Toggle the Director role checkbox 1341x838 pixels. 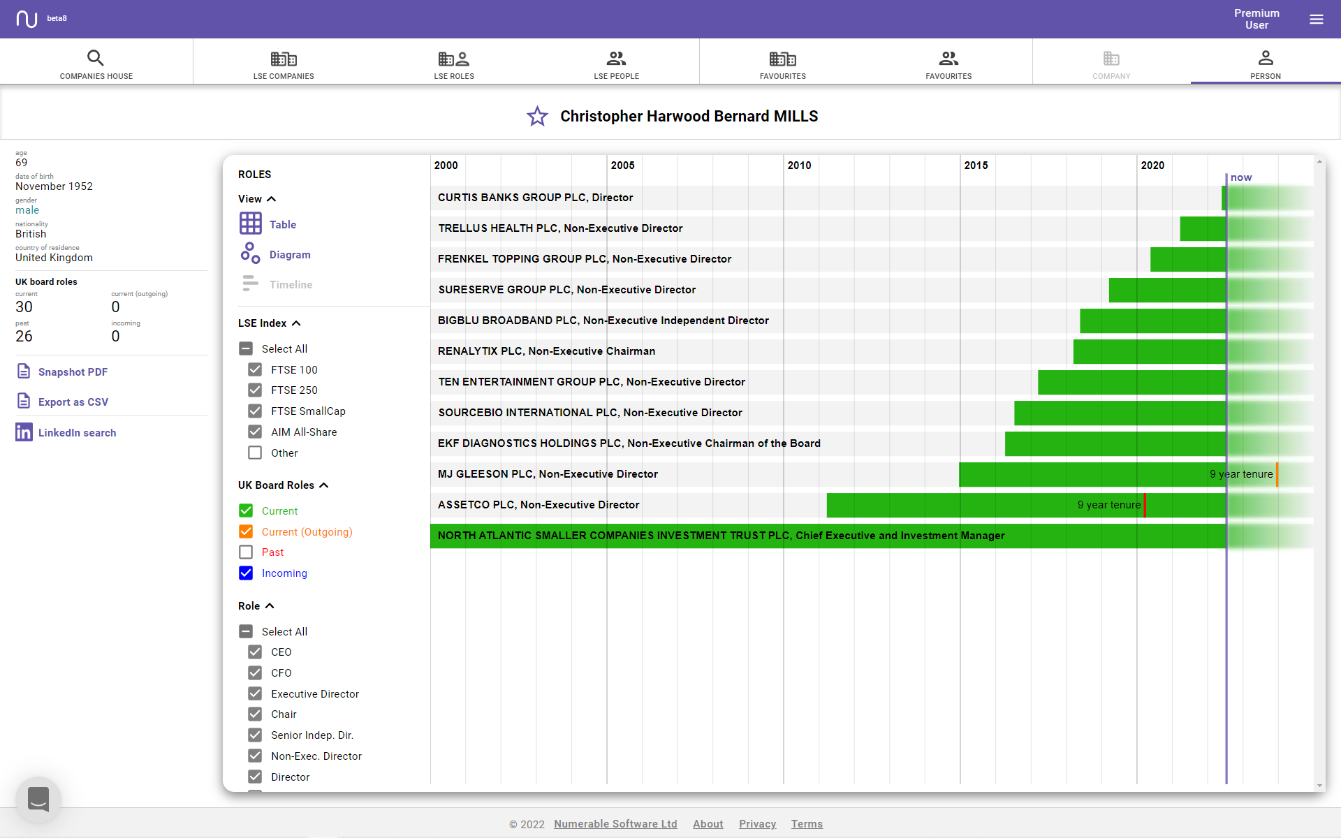255,777
